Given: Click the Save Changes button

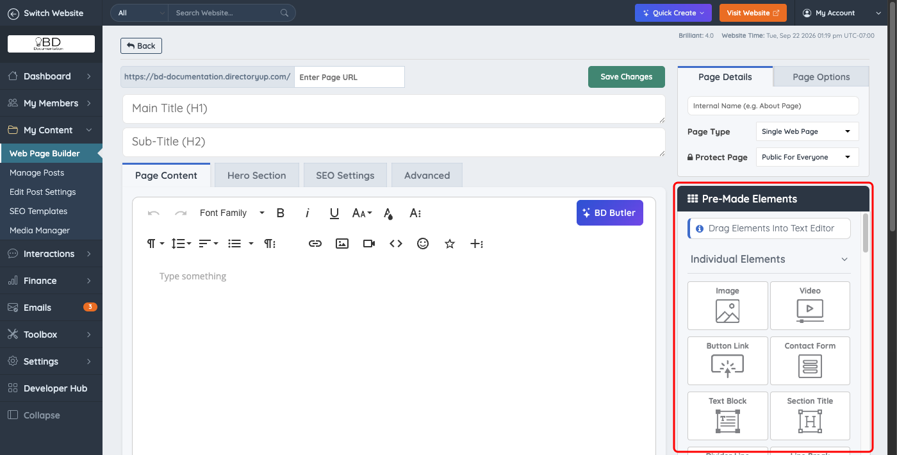Looking at the screenshot, I should pos(626,77).
